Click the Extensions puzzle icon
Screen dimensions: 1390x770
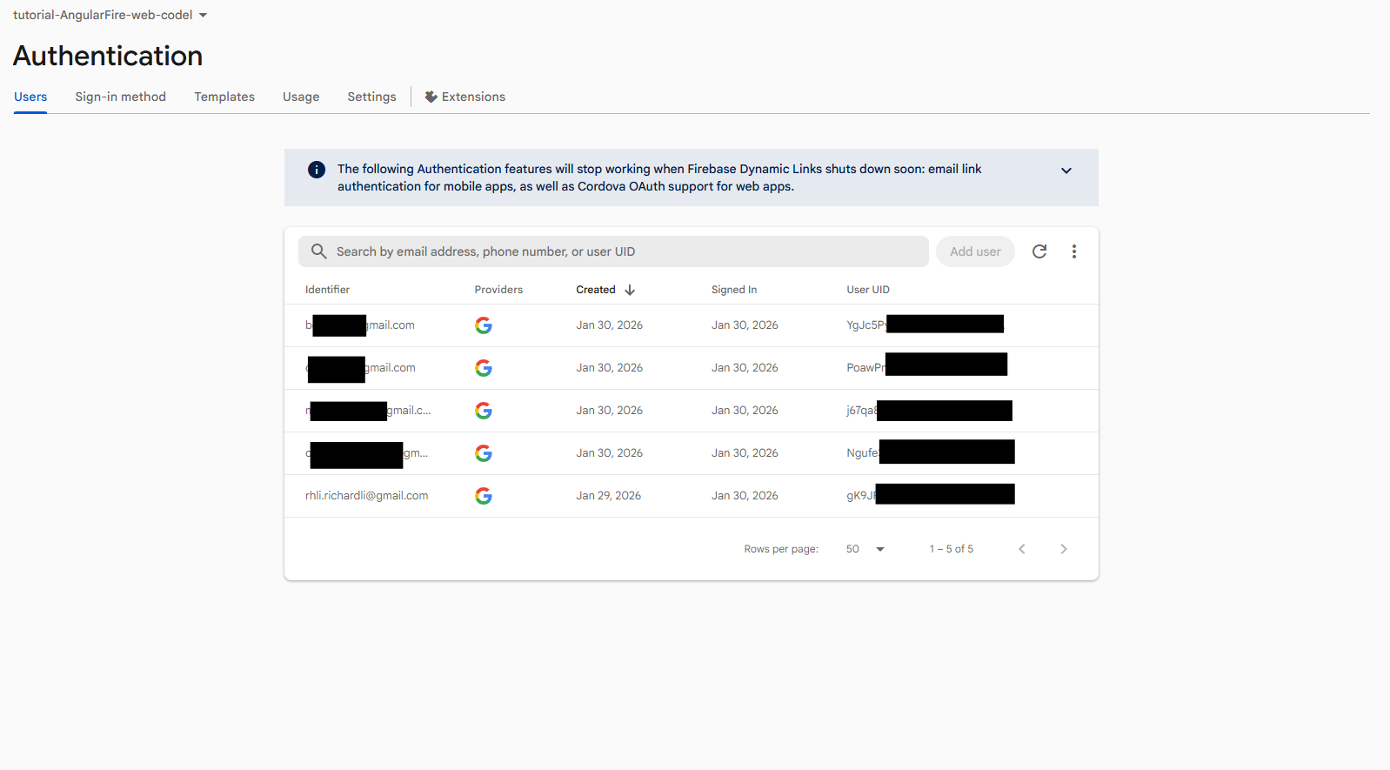click(x=431, y=97)
